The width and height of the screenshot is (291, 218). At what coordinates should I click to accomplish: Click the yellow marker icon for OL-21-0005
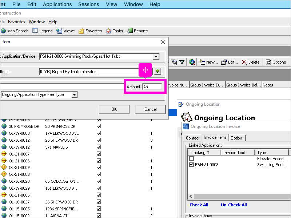point(4,195)
